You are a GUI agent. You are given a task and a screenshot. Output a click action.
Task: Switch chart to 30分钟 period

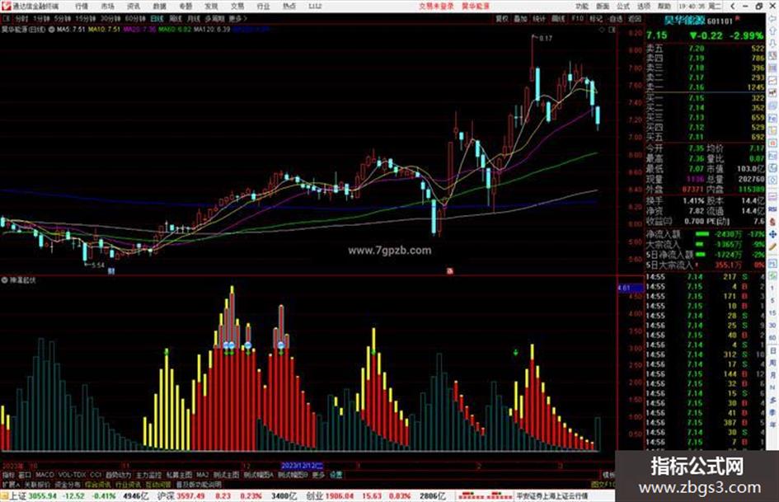pyautogui.click(x=110, y=18)
